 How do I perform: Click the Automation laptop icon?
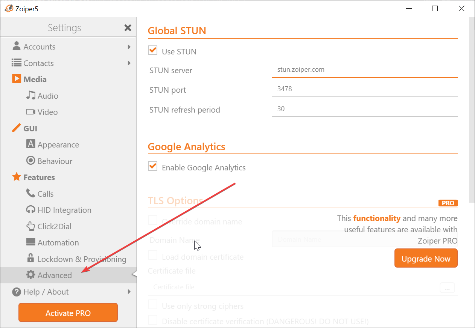point(30,242)
